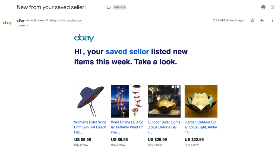Expand recipient details next to 'to me'
The image size is (278, 150).
click(x=27, y=25)
